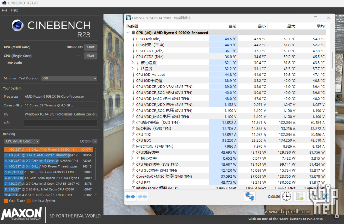Start the CPU (Multi Core) test

[x=91, y=47]
